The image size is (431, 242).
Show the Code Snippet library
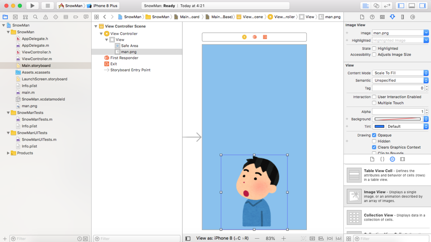pos(382,159)
